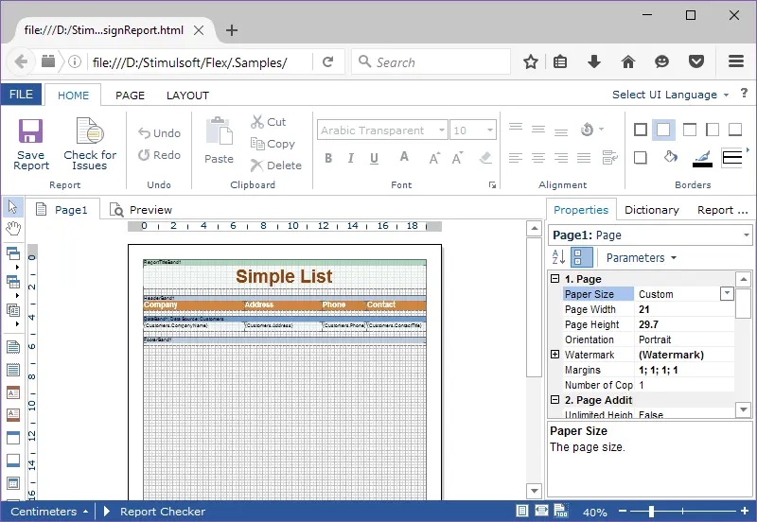Image resolution: width=757 pixels, height=522 pixels.
Task: Open the font name dropdown
Action: click(441, 130)
